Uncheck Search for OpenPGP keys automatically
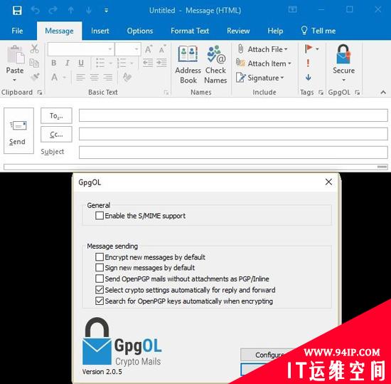Image resolution: width=391 pixels, height=384 pixels. pyautogui.click(x=100, y=301)
